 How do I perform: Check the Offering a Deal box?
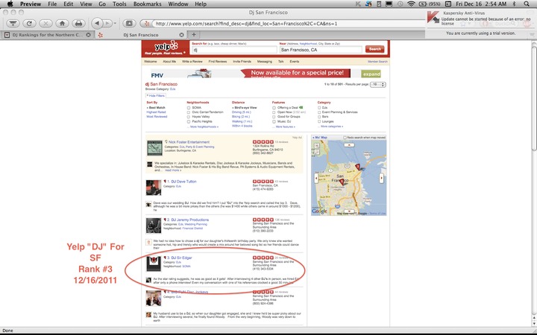click(274, 108)
